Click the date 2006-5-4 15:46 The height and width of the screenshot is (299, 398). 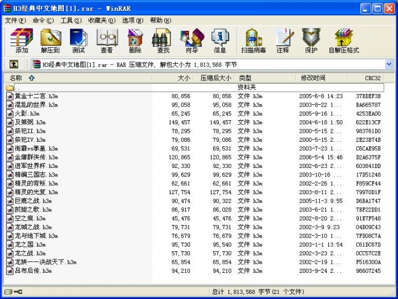pyautogui.click(x=321, y=158)
